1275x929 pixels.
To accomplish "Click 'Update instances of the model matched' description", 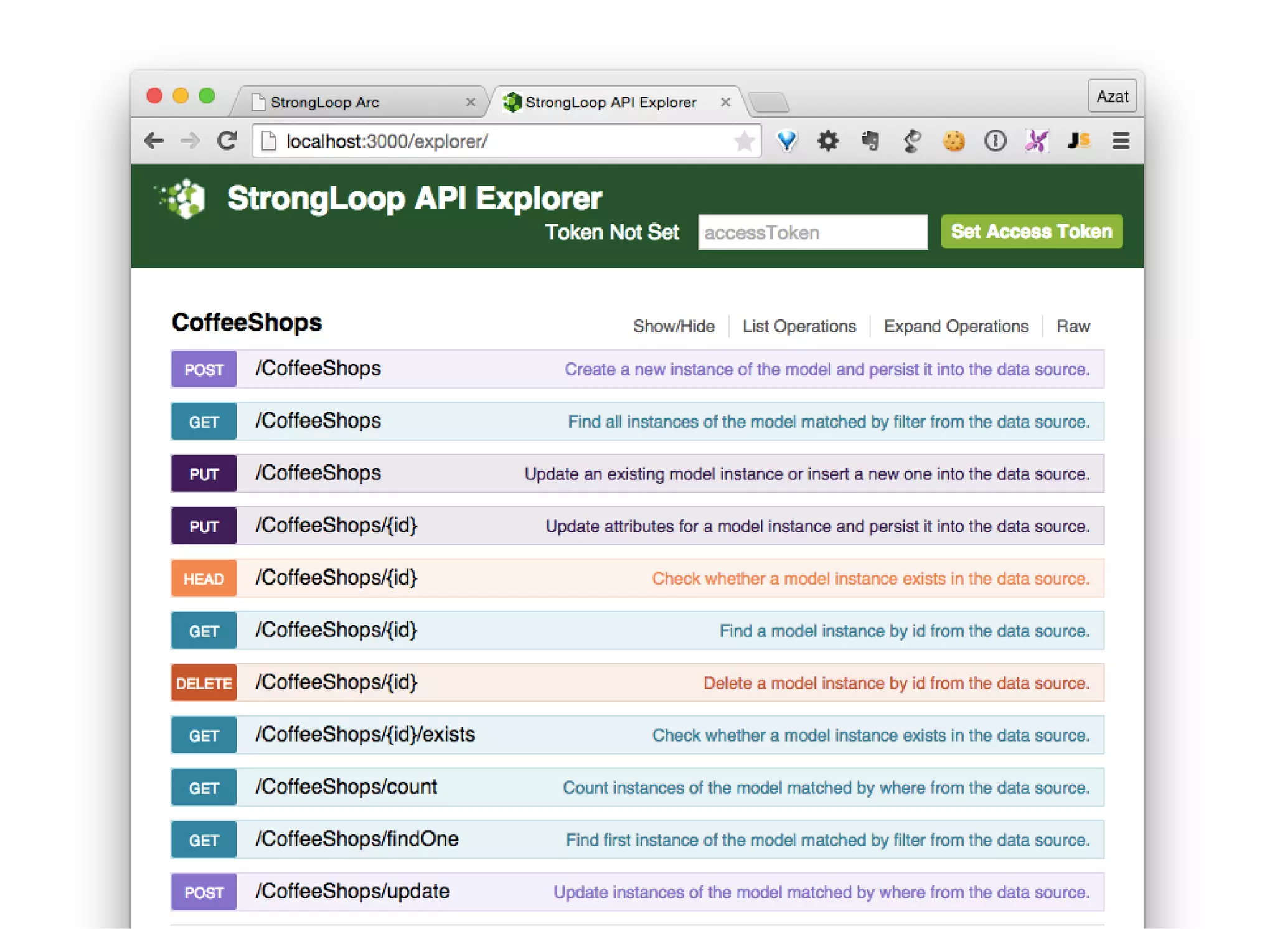I will tap(822, 892).
